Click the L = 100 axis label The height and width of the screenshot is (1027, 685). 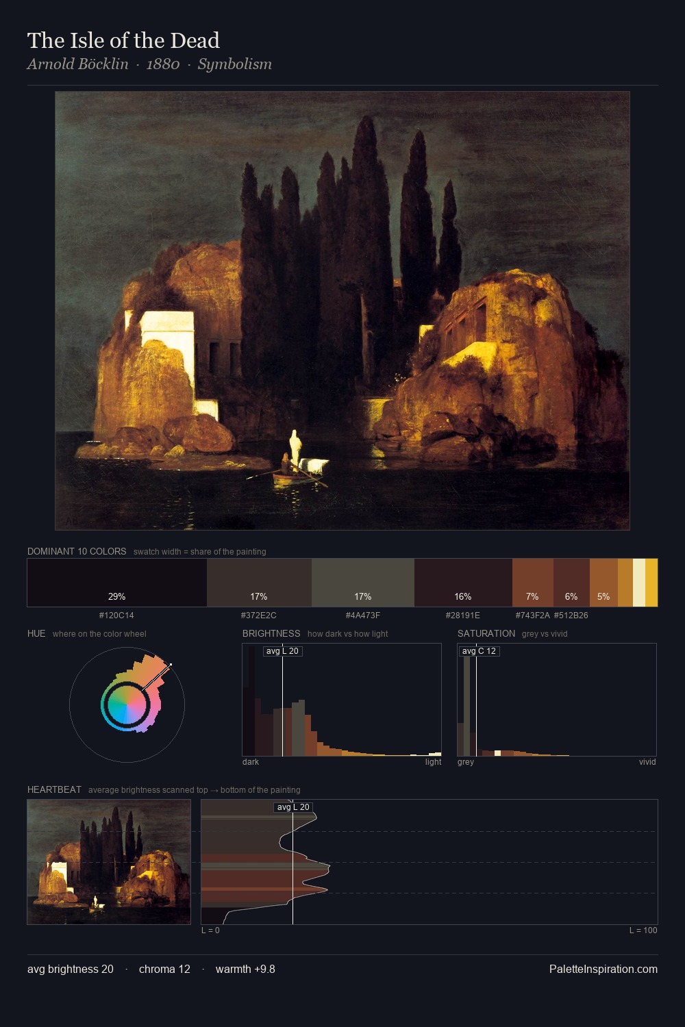click(x=643, y=930)
